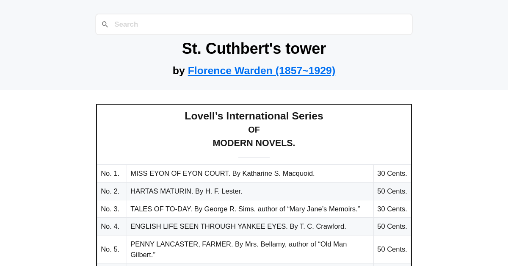This screenshot has height=266, width=508.
Task: Click the No. 3 row label
Action: point(110,208)
